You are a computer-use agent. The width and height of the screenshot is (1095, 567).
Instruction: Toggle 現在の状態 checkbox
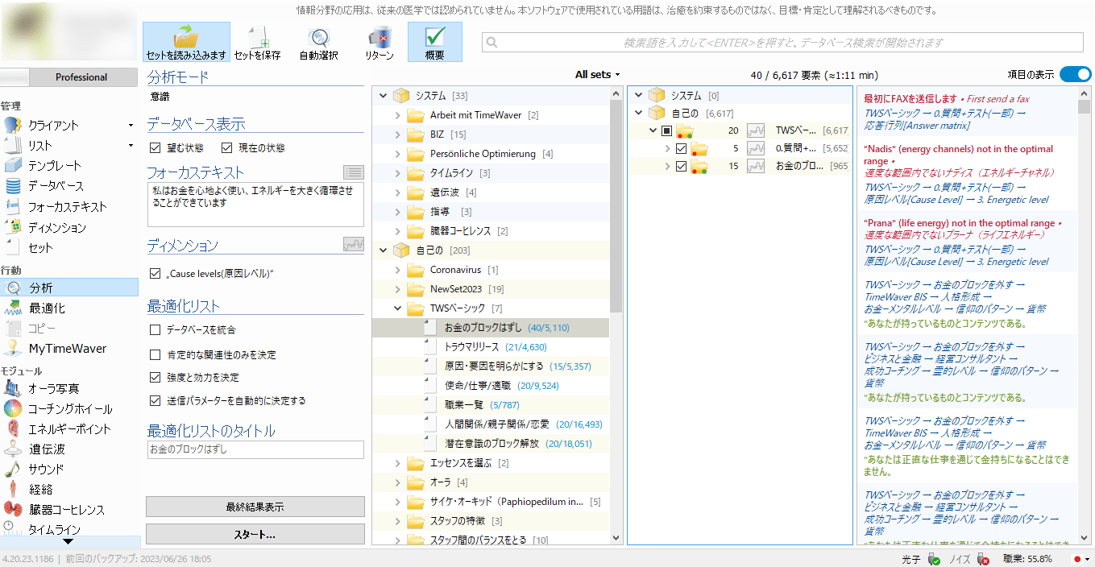click(x=226, y=148)
